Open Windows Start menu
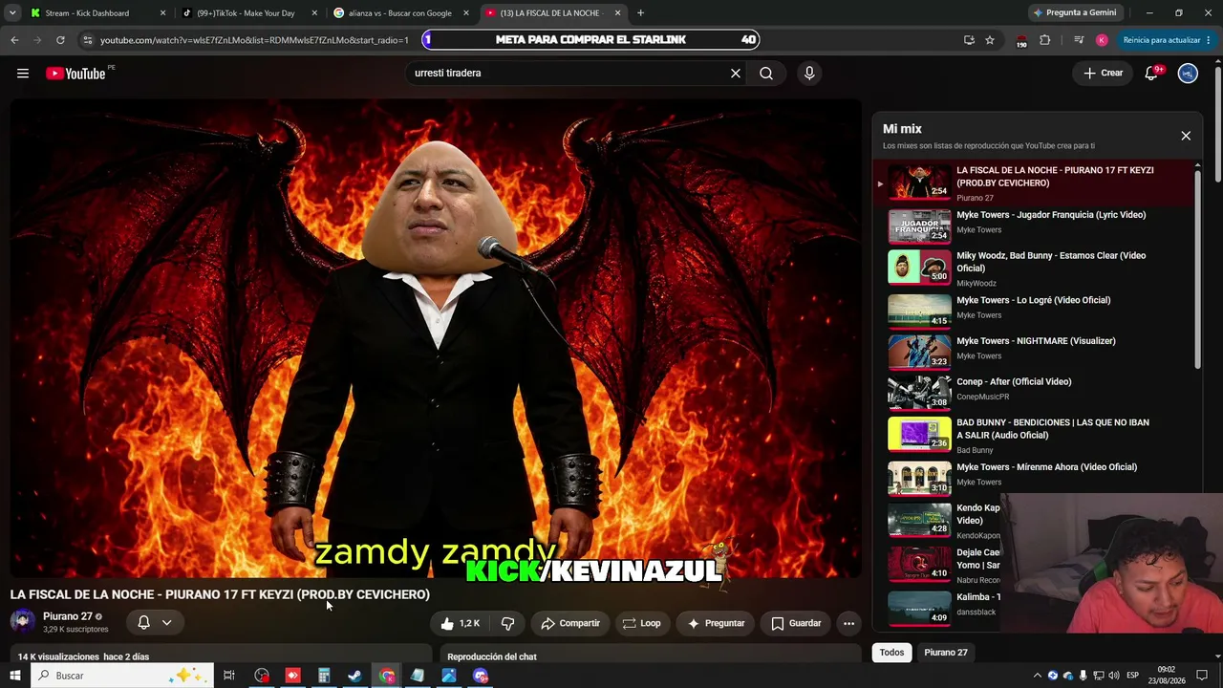The image size is (1223, 688). click(x=14, y=676)
